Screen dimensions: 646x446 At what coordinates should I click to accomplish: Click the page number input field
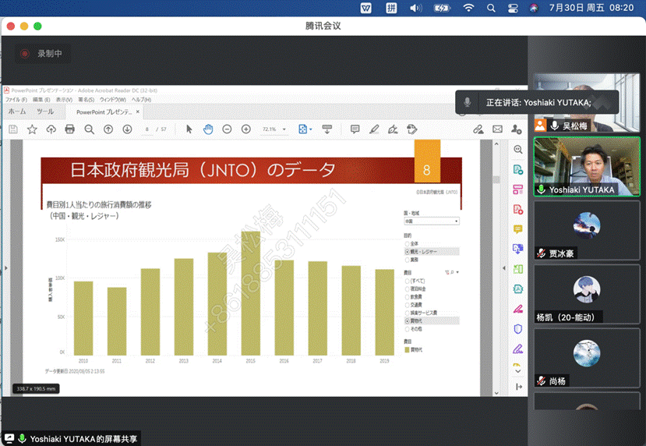point(147,129)
